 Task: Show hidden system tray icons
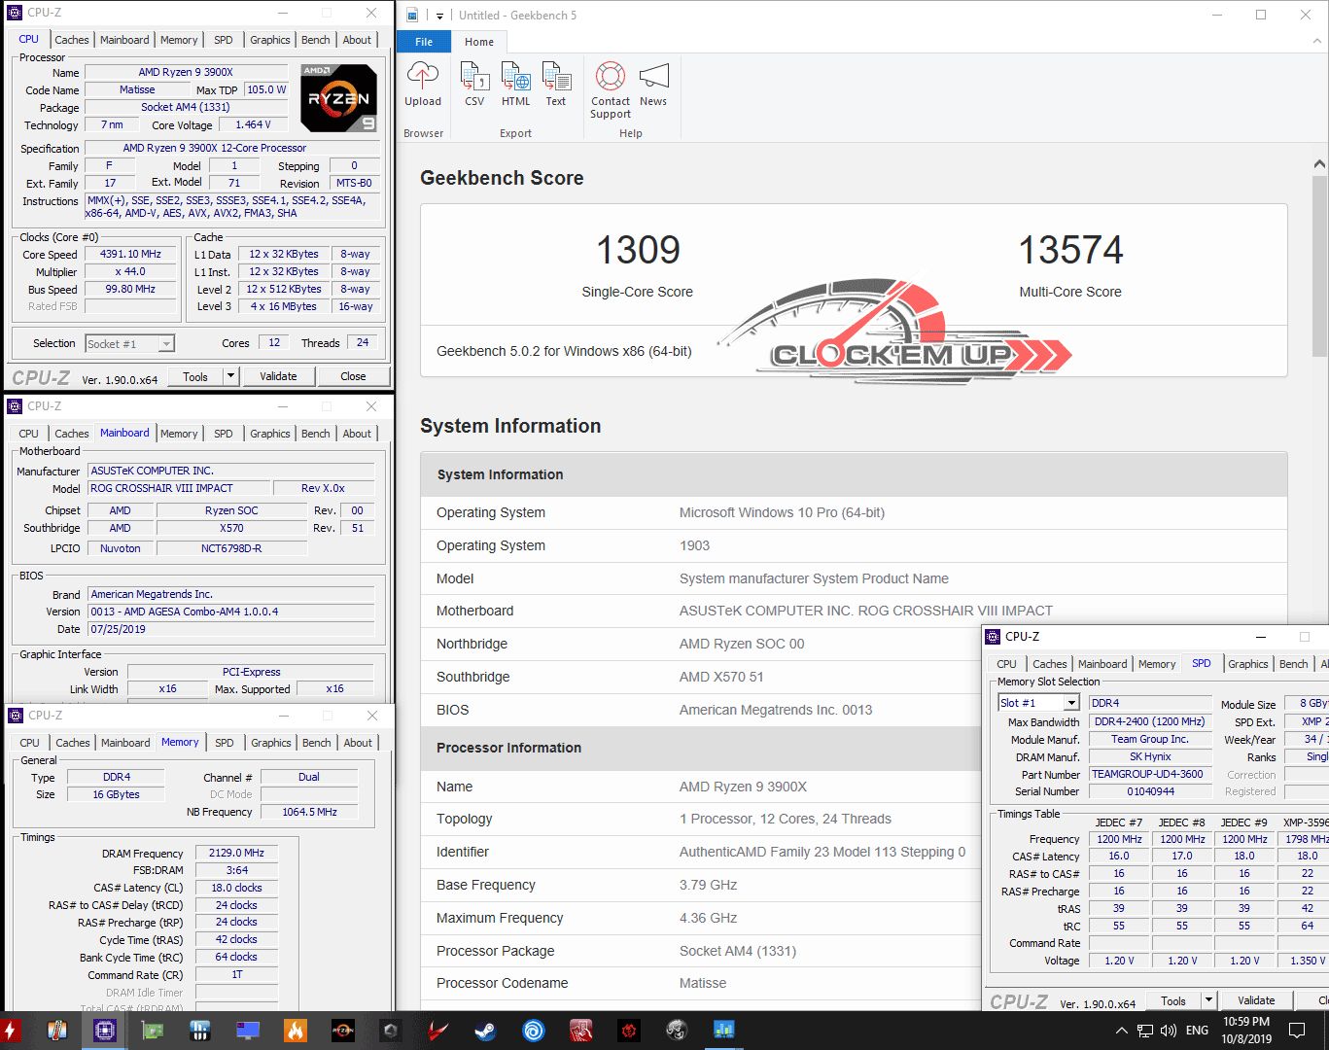(x=1121, y=1031)
